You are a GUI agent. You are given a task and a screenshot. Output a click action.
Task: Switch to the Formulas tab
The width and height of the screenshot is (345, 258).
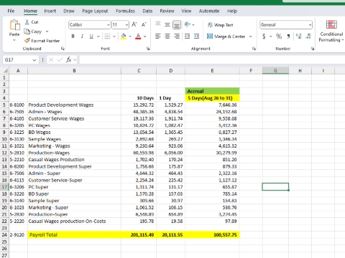click(x=125, y=11)
